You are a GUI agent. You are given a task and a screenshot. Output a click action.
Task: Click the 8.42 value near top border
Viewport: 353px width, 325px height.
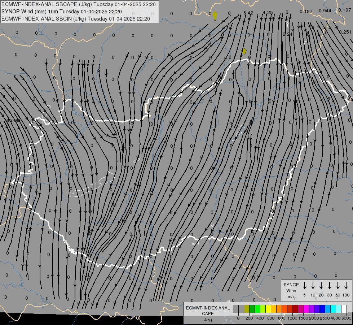tap(248, 13)
